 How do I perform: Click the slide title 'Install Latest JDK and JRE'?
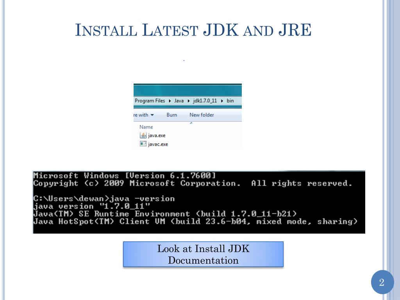[x=193, y=30]
